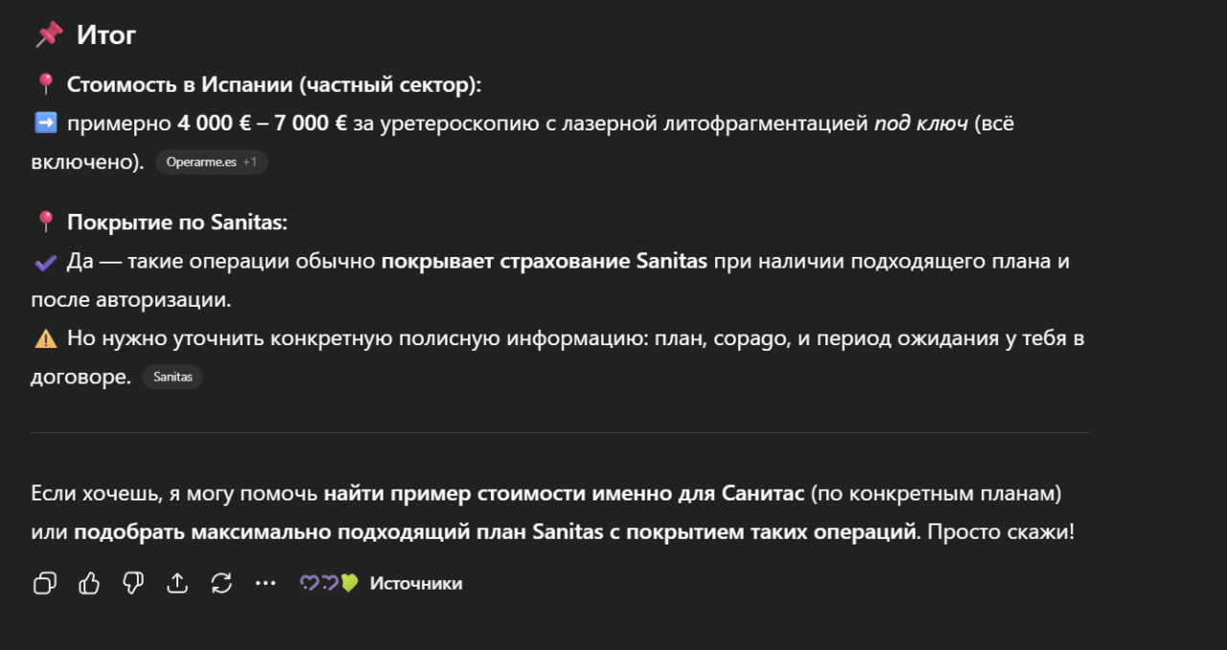
Task: Like the answer with thumbs up
Action: click(x=89, y=583)
